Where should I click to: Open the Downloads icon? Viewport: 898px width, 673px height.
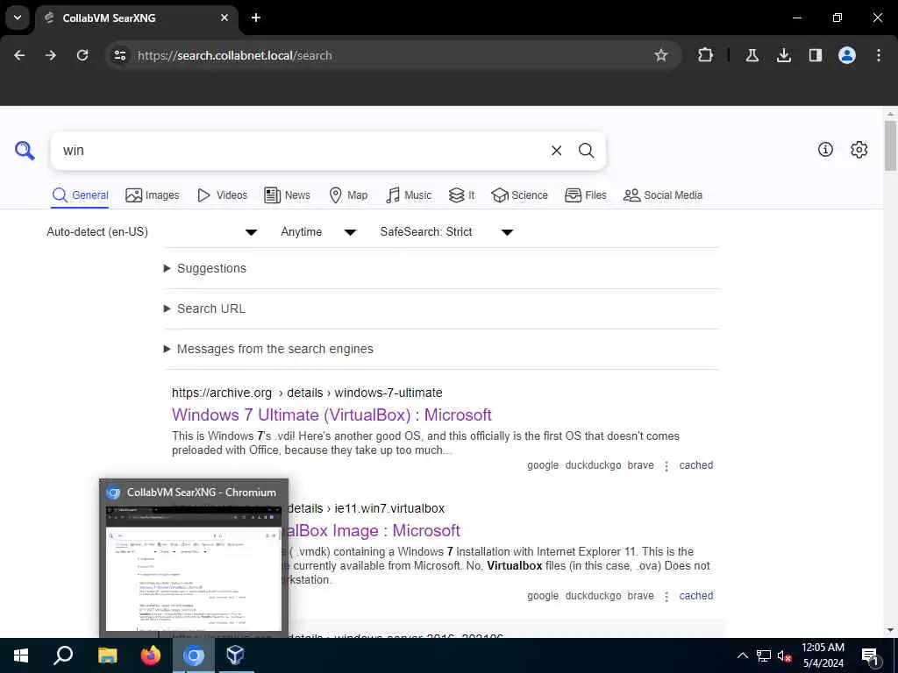(x=783, y=55)
